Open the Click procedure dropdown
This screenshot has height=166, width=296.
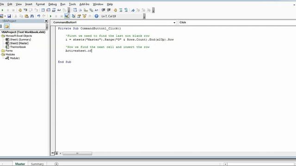click(x=237, y=23)
